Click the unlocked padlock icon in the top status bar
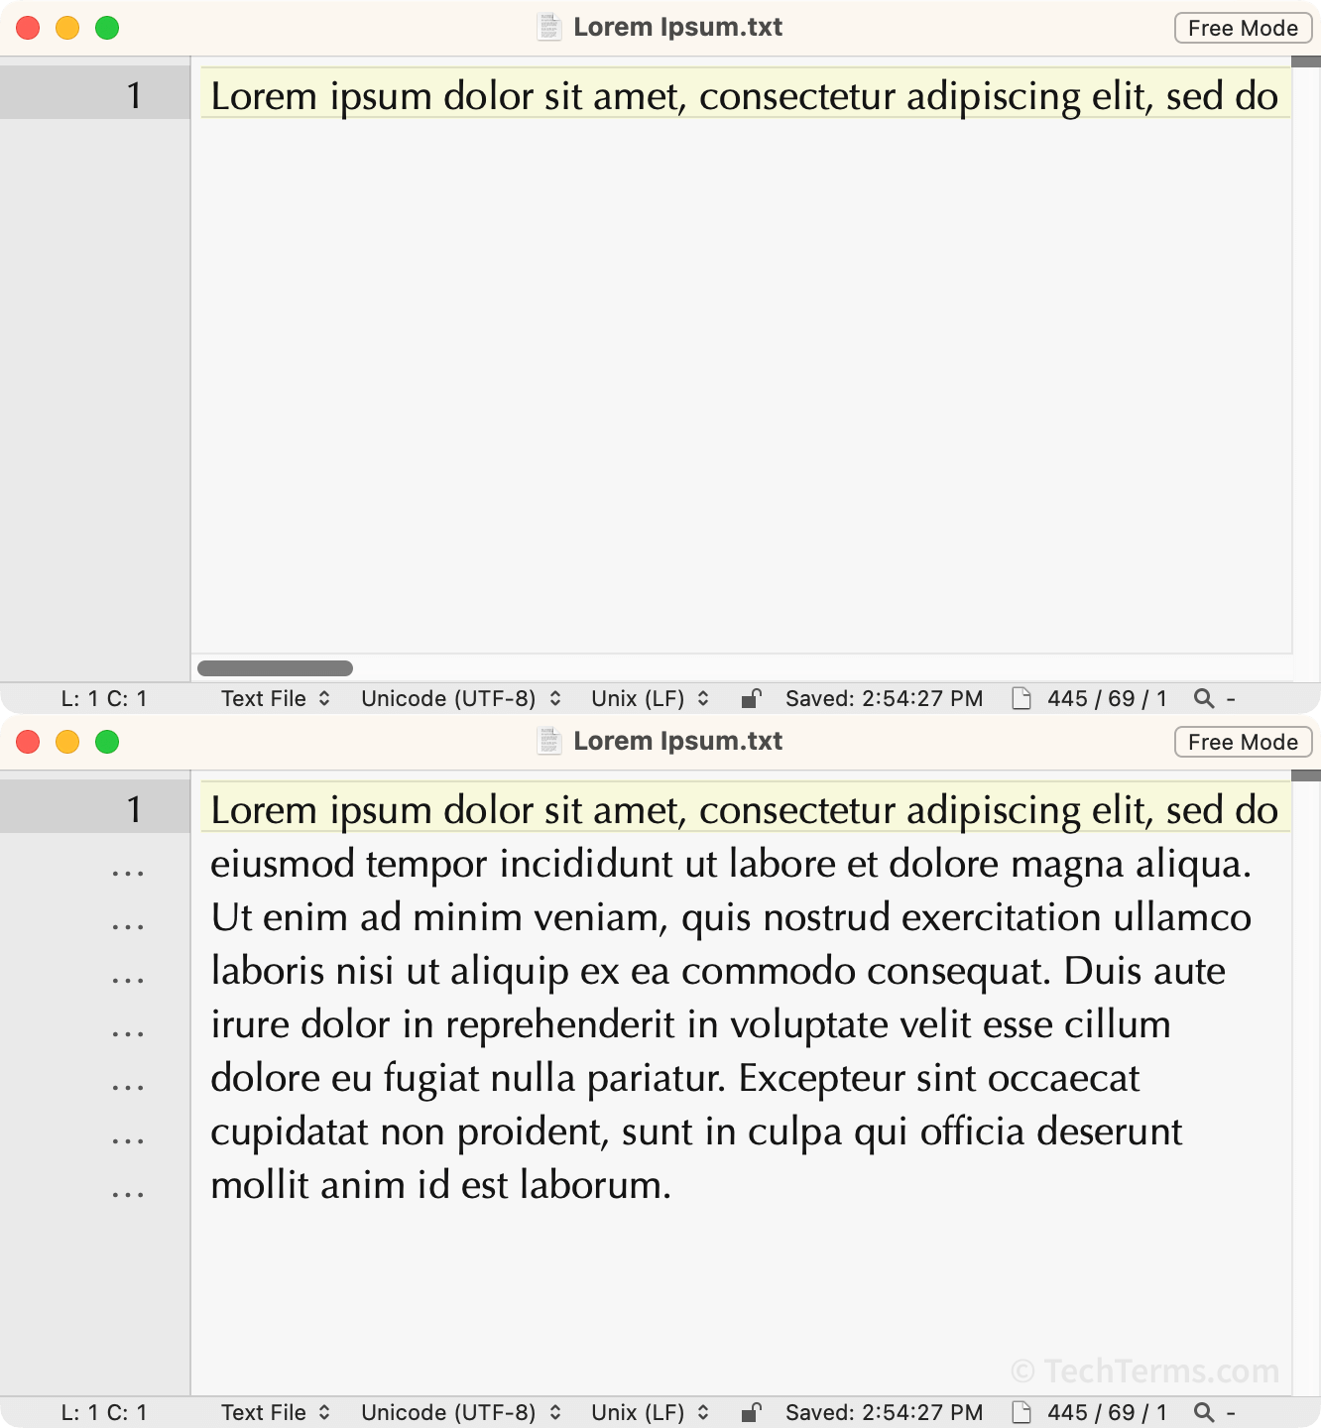The image size is (1321, 1428). [x=752, y=698]
